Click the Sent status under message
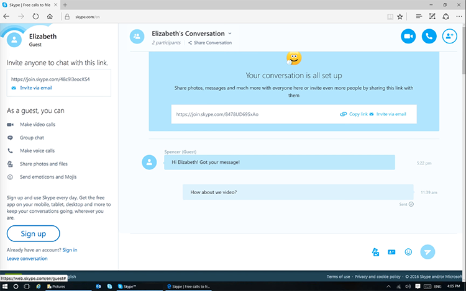The image size is (466, 291). coord(406,204)
